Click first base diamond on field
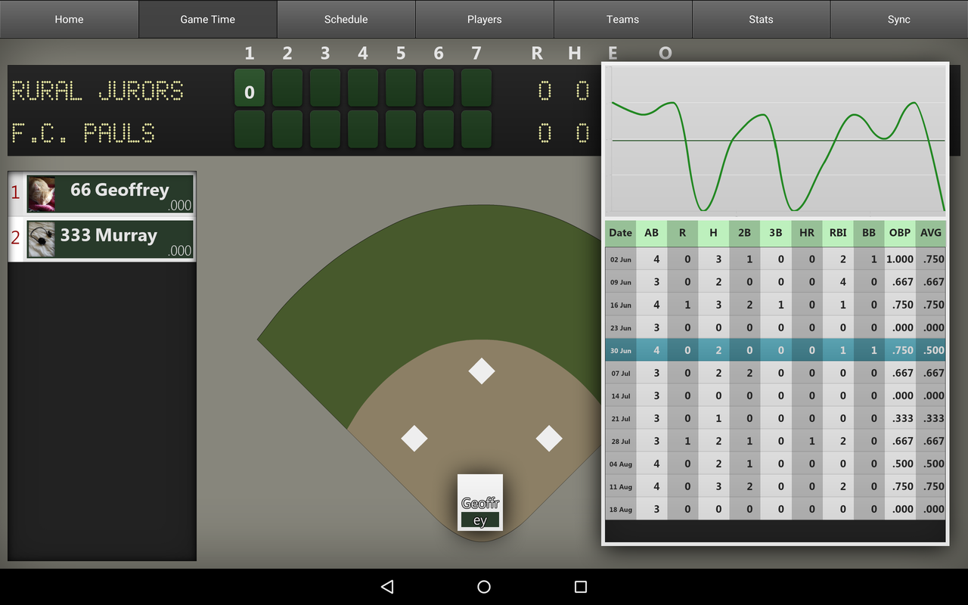Viewport: 968px width, 605px height. point(549,438)
